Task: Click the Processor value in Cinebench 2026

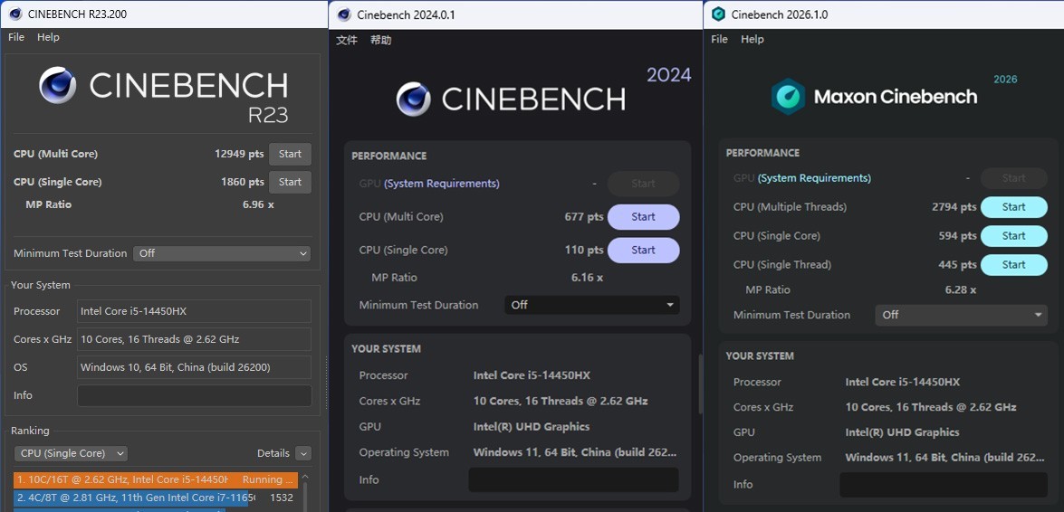Action: pyautogui.click(x=903, y=382)
